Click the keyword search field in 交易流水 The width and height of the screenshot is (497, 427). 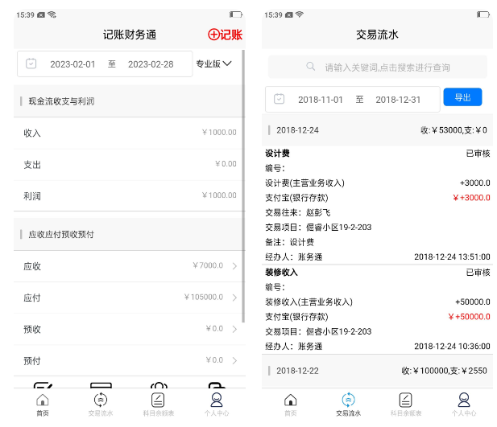point(378,67)
